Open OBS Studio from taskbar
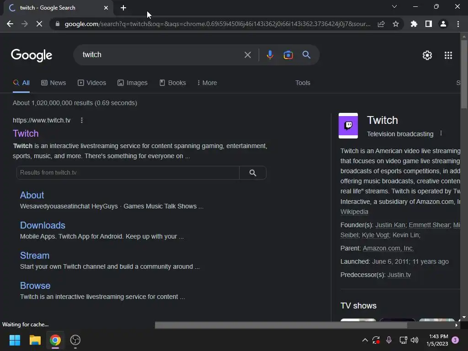 pyautogui.click(x=75, y=340)
